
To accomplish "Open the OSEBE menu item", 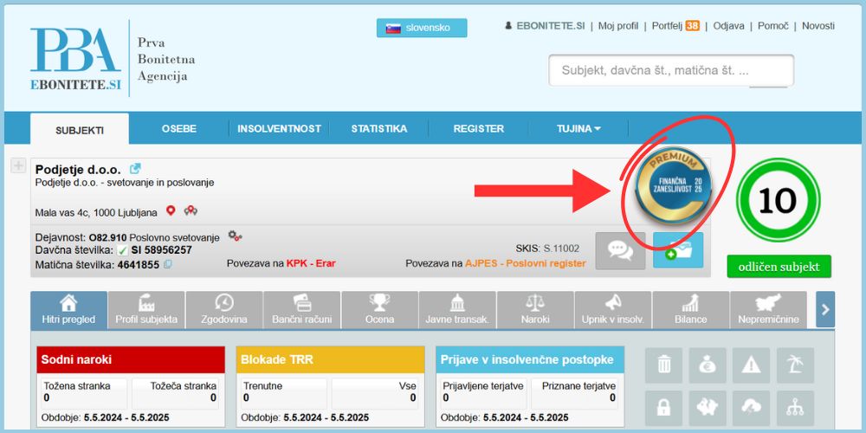I will [x=179, y=129].
